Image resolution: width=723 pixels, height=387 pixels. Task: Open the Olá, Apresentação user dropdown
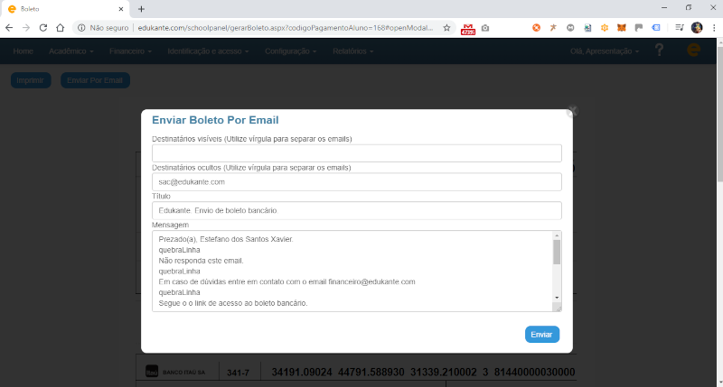click(605, 51)
